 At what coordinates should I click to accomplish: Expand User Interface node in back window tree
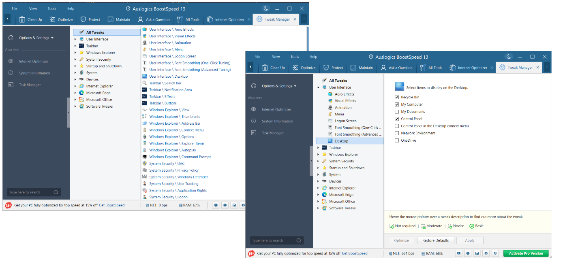(x=75, y=39)
